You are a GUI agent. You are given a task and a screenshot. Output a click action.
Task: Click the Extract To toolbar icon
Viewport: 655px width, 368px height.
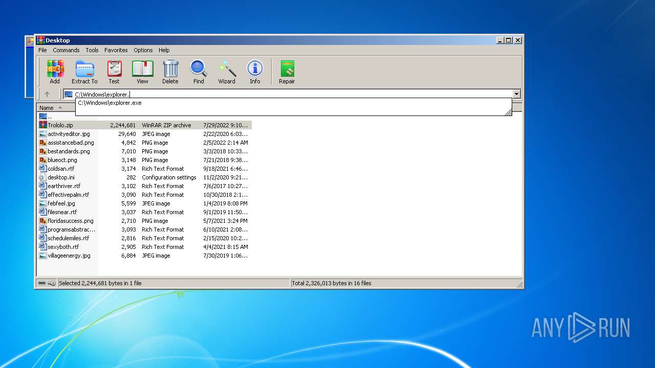pos(84,72)
